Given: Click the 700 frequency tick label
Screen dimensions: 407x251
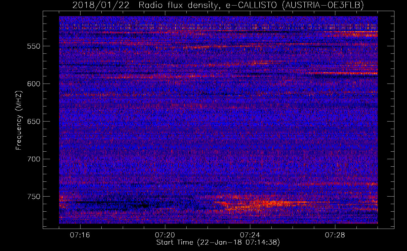Looking at the screenshot, I should coord(33,159).
